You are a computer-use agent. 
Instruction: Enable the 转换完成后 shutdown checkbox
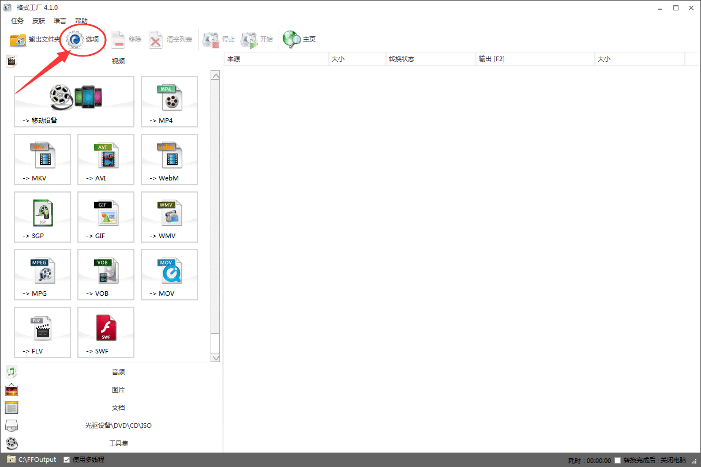pos(618,460)
